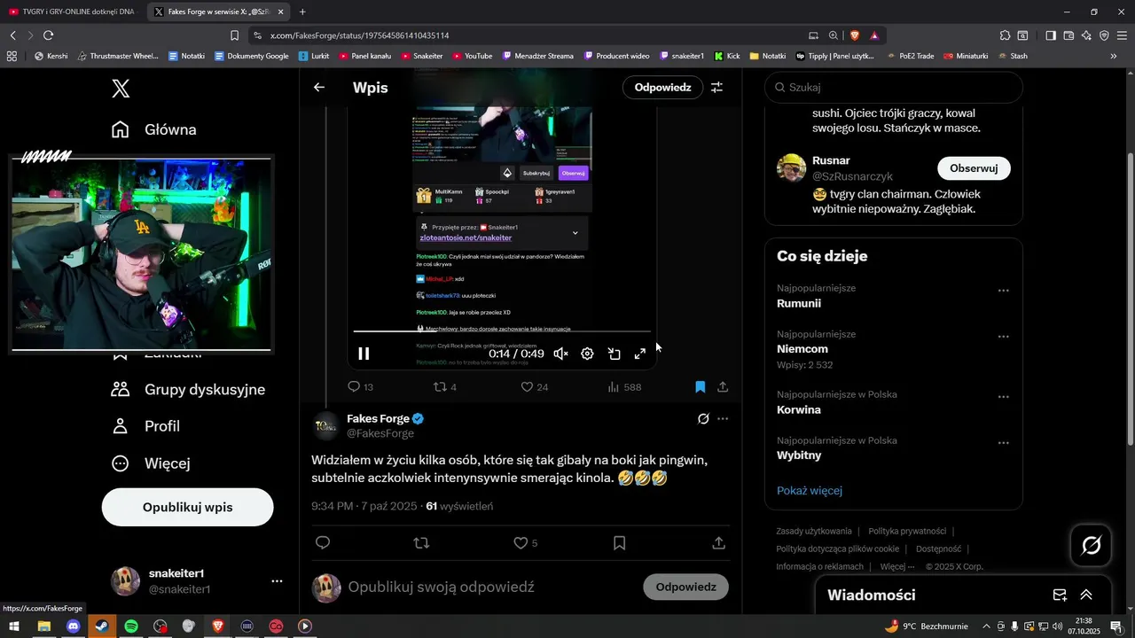Viewport: 1135px width, 638px height.
Task: Click the Brave Shields lion icon
Action: 855,35
